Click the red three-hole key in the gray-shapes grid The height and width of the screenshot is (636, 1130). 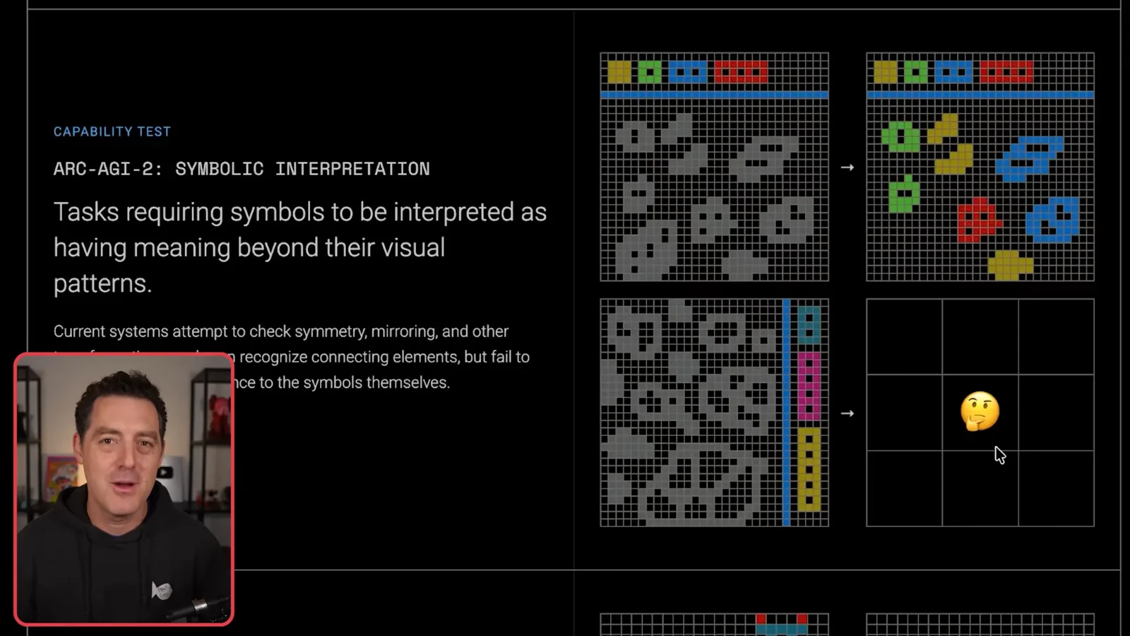coord(741,72)
